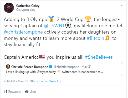Open the quoted tweet's May 21 date

click(86, 67)
